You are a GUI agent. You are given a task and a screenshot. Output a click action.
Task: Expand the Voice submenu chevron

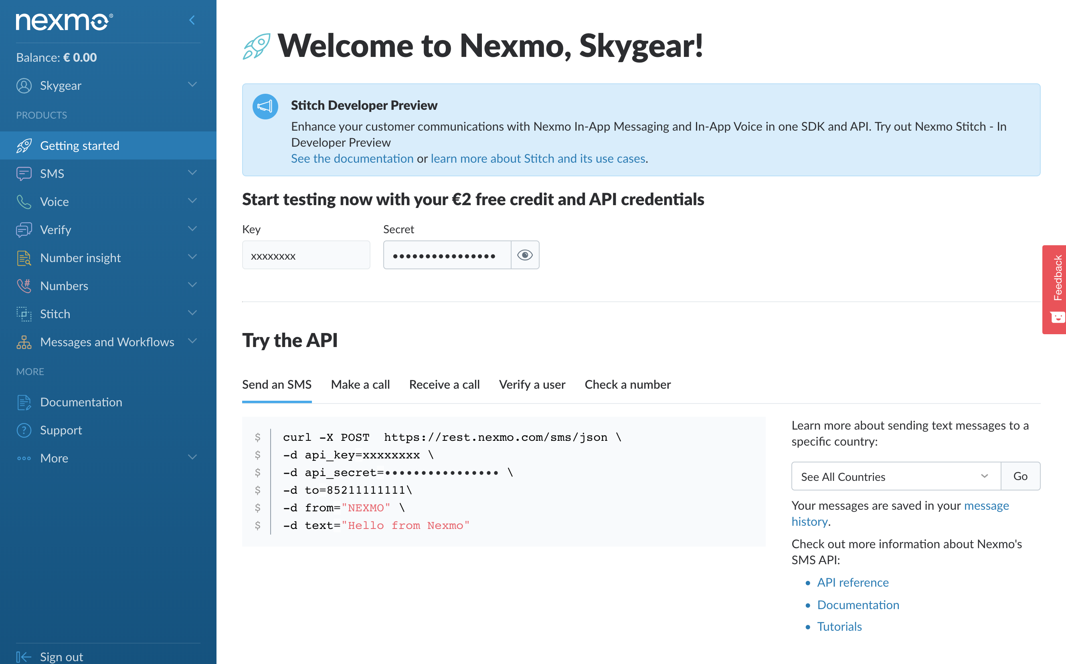point(192,201)
